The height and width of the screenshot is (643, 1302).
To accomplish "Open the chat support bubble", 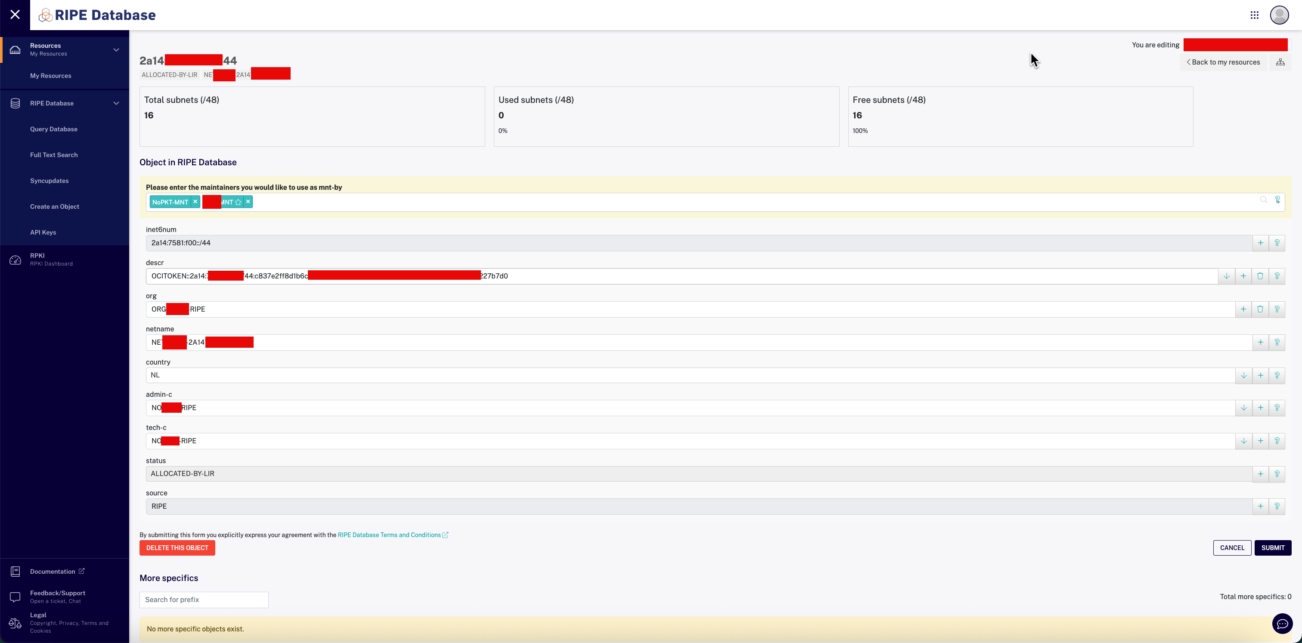I will tap(1282, 624).
